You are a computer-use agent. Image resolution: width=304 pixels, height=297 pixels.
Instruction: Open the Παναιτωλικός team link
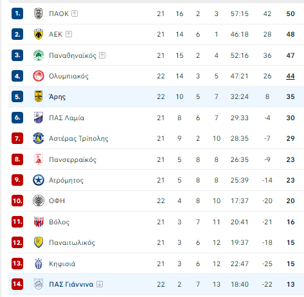pos(72,242)
